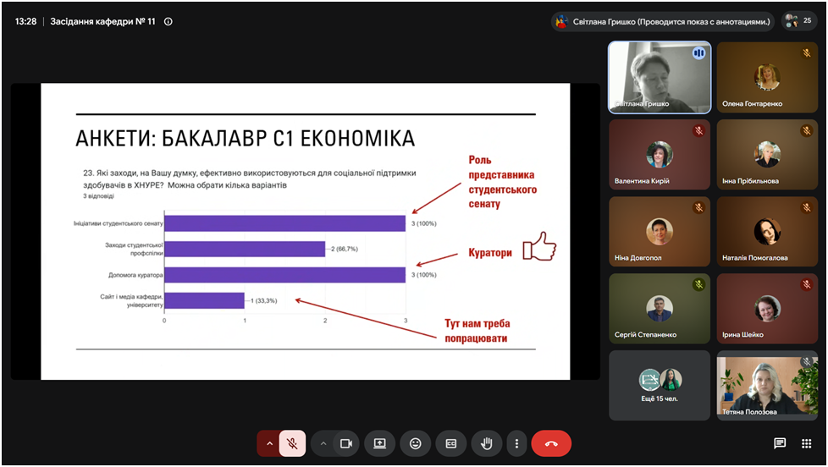Screen dimensions: 828x467
Task: Raise your hand
Action: coord(486,443)
